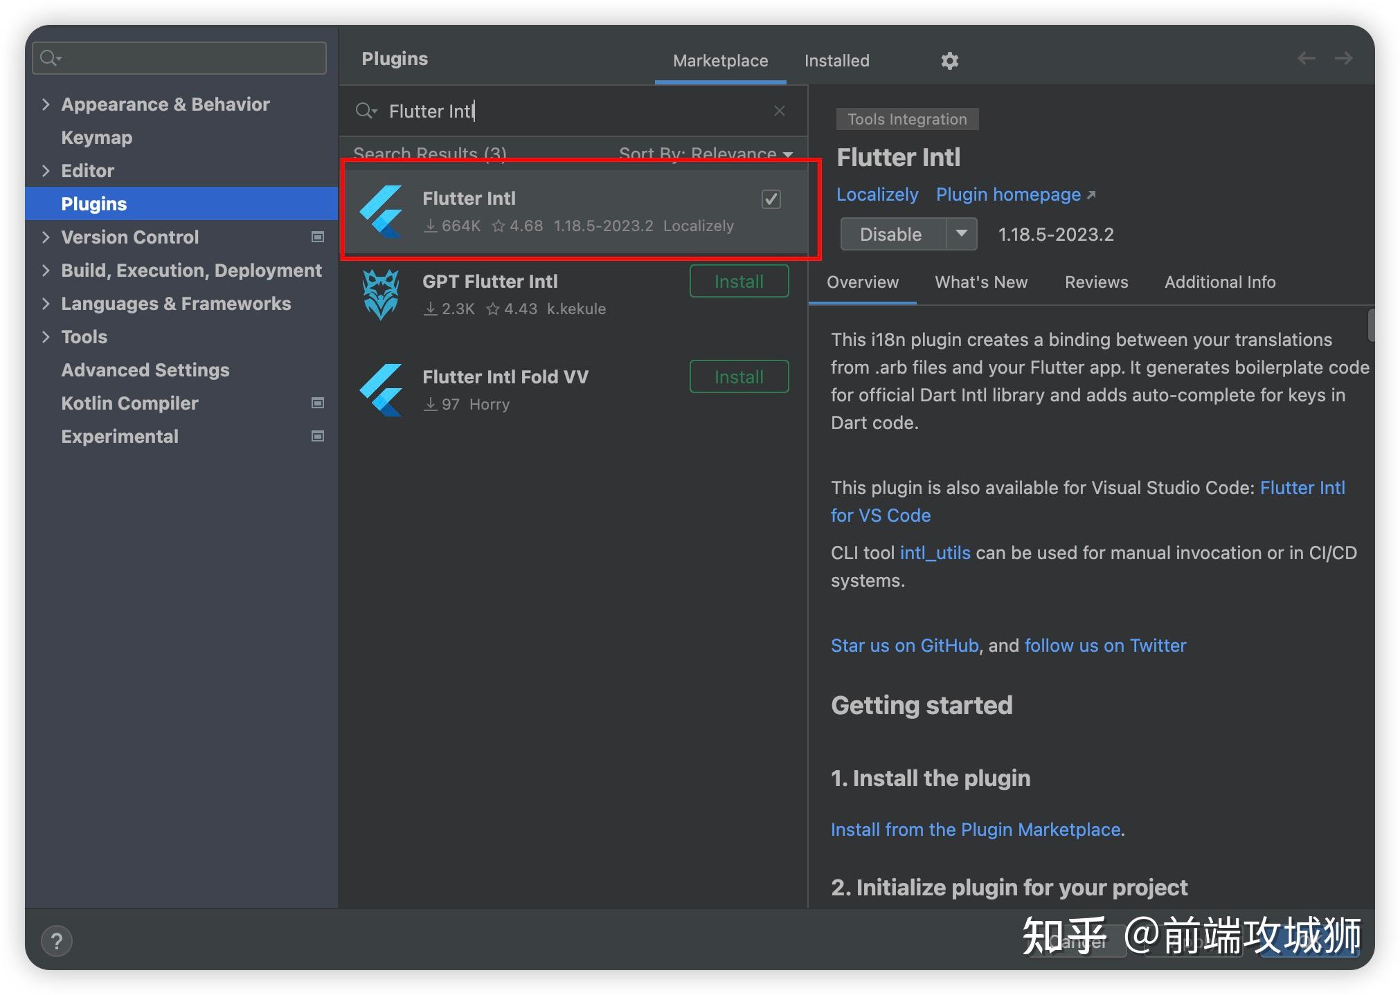Click the plugins settings gear icon
This screenshot has height=995, width=1400.
pos(949,61)
